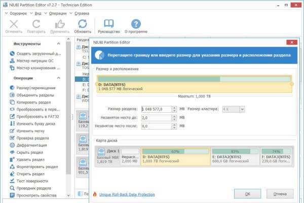Select F: DATA3(NTFS) block in disk map

coord(276,156)
